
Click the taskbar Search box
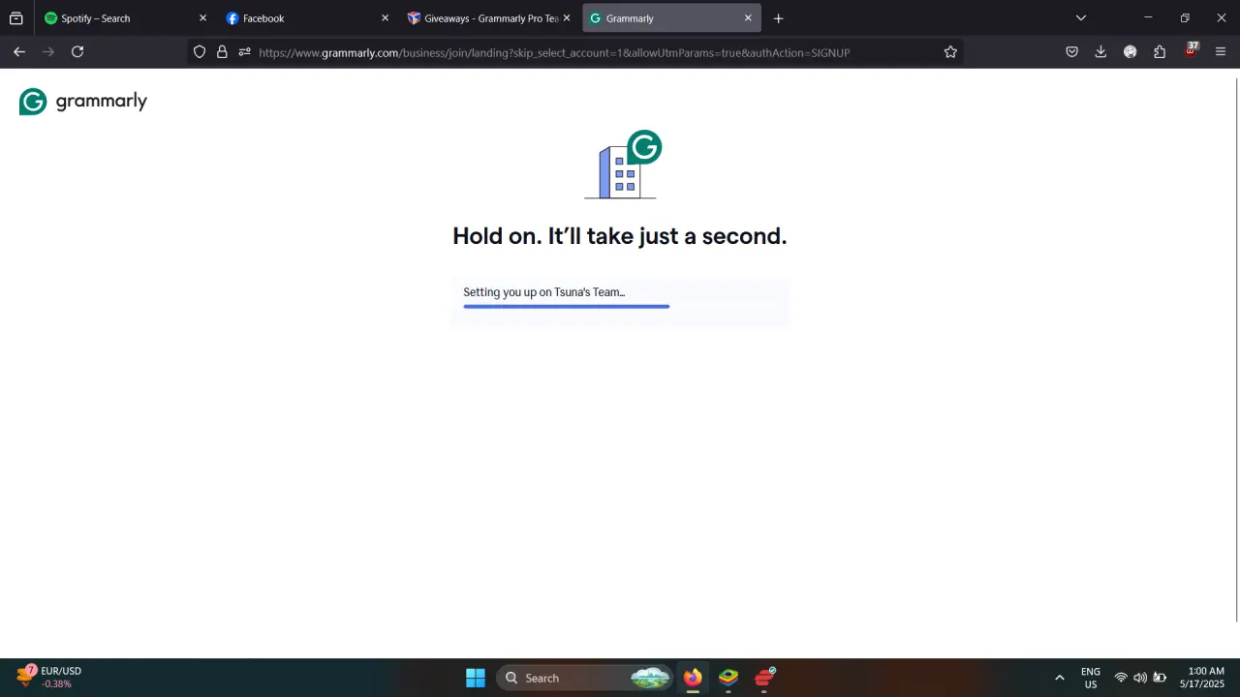585,678
